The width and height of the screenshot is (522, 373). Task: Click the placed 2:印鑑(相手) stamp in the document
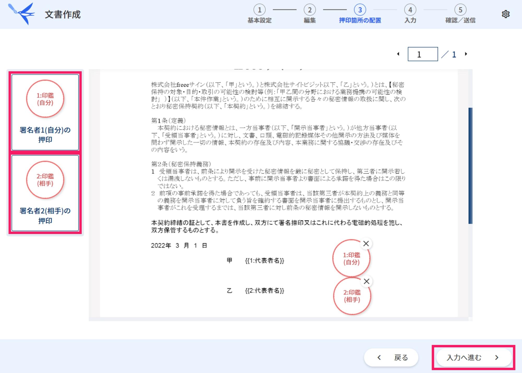tap(352, 296)
